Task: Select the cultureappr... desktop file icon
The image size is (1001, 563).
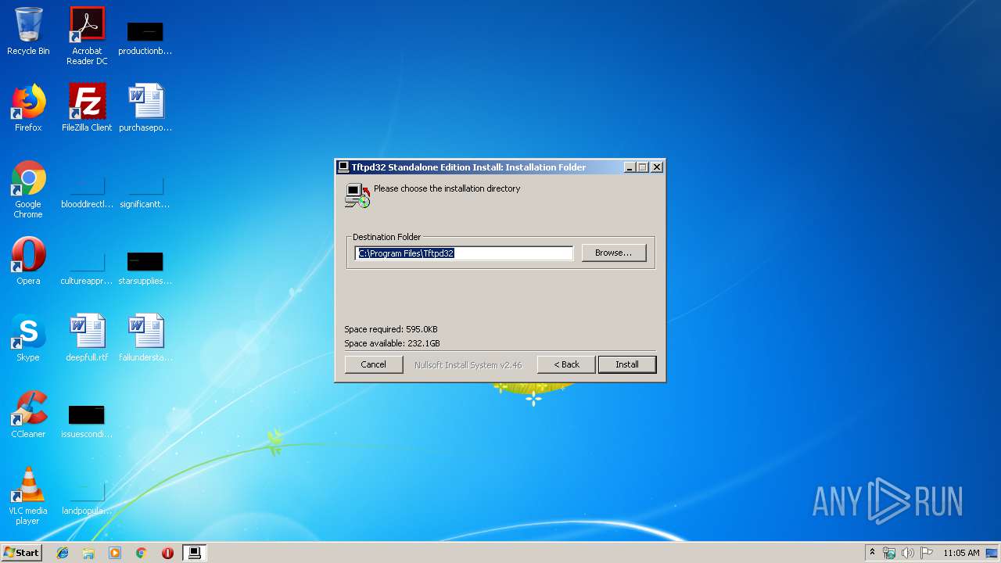Action: [x=87, y=267]
